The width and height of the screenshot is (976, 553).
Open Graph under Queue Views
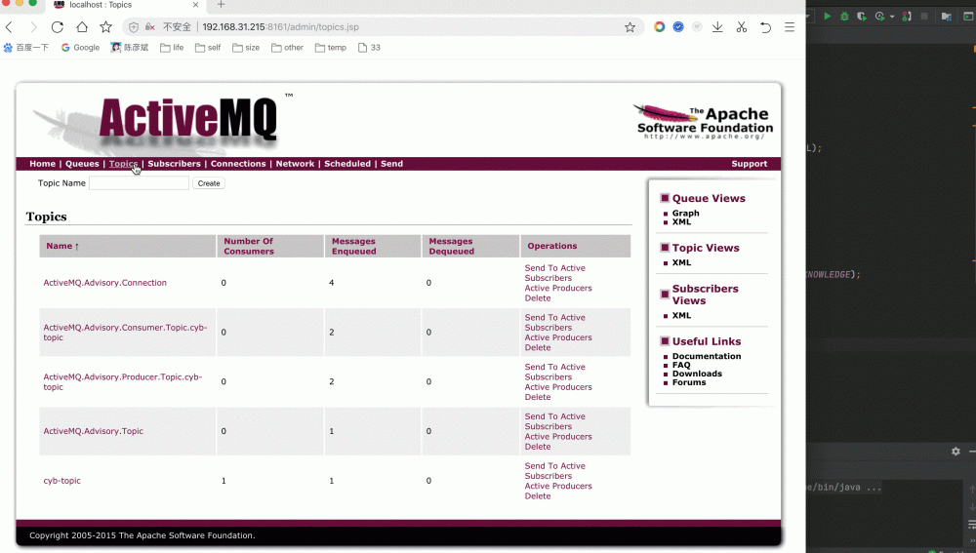(x=685, y=213)
